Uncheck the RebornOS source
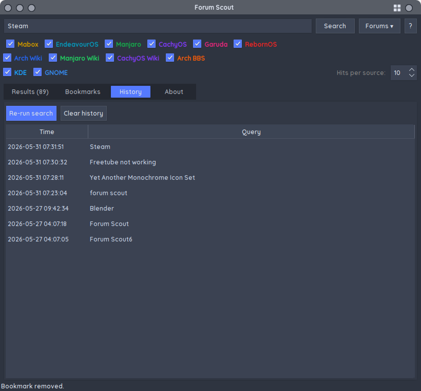This screenshot has width=421, height=391. coord(238,44)
